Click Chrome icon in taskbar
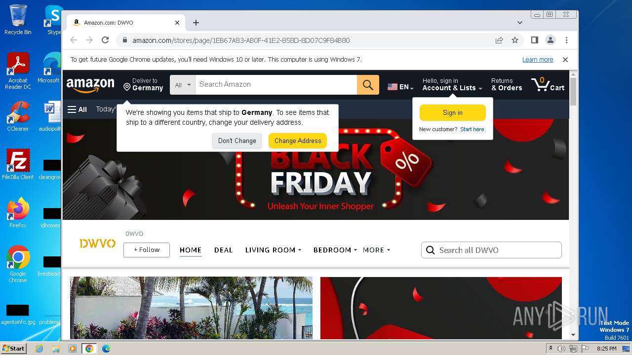 pos(89,349)
